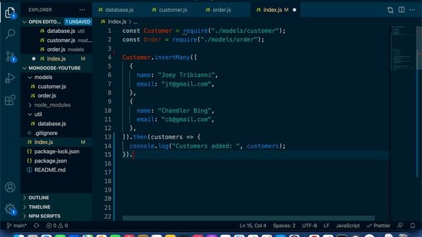Image resolution: width=422 pixels, height=237 pixels.
Task: Open database.js under util folder
Action: (51, 124)
